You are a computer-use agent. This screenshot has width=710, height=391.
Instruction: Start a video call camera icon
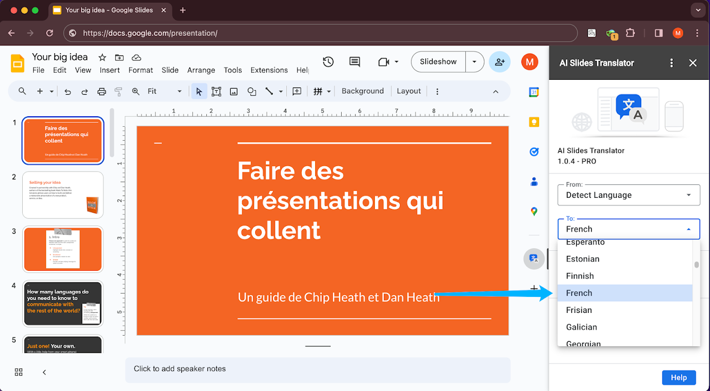point(383,62)
